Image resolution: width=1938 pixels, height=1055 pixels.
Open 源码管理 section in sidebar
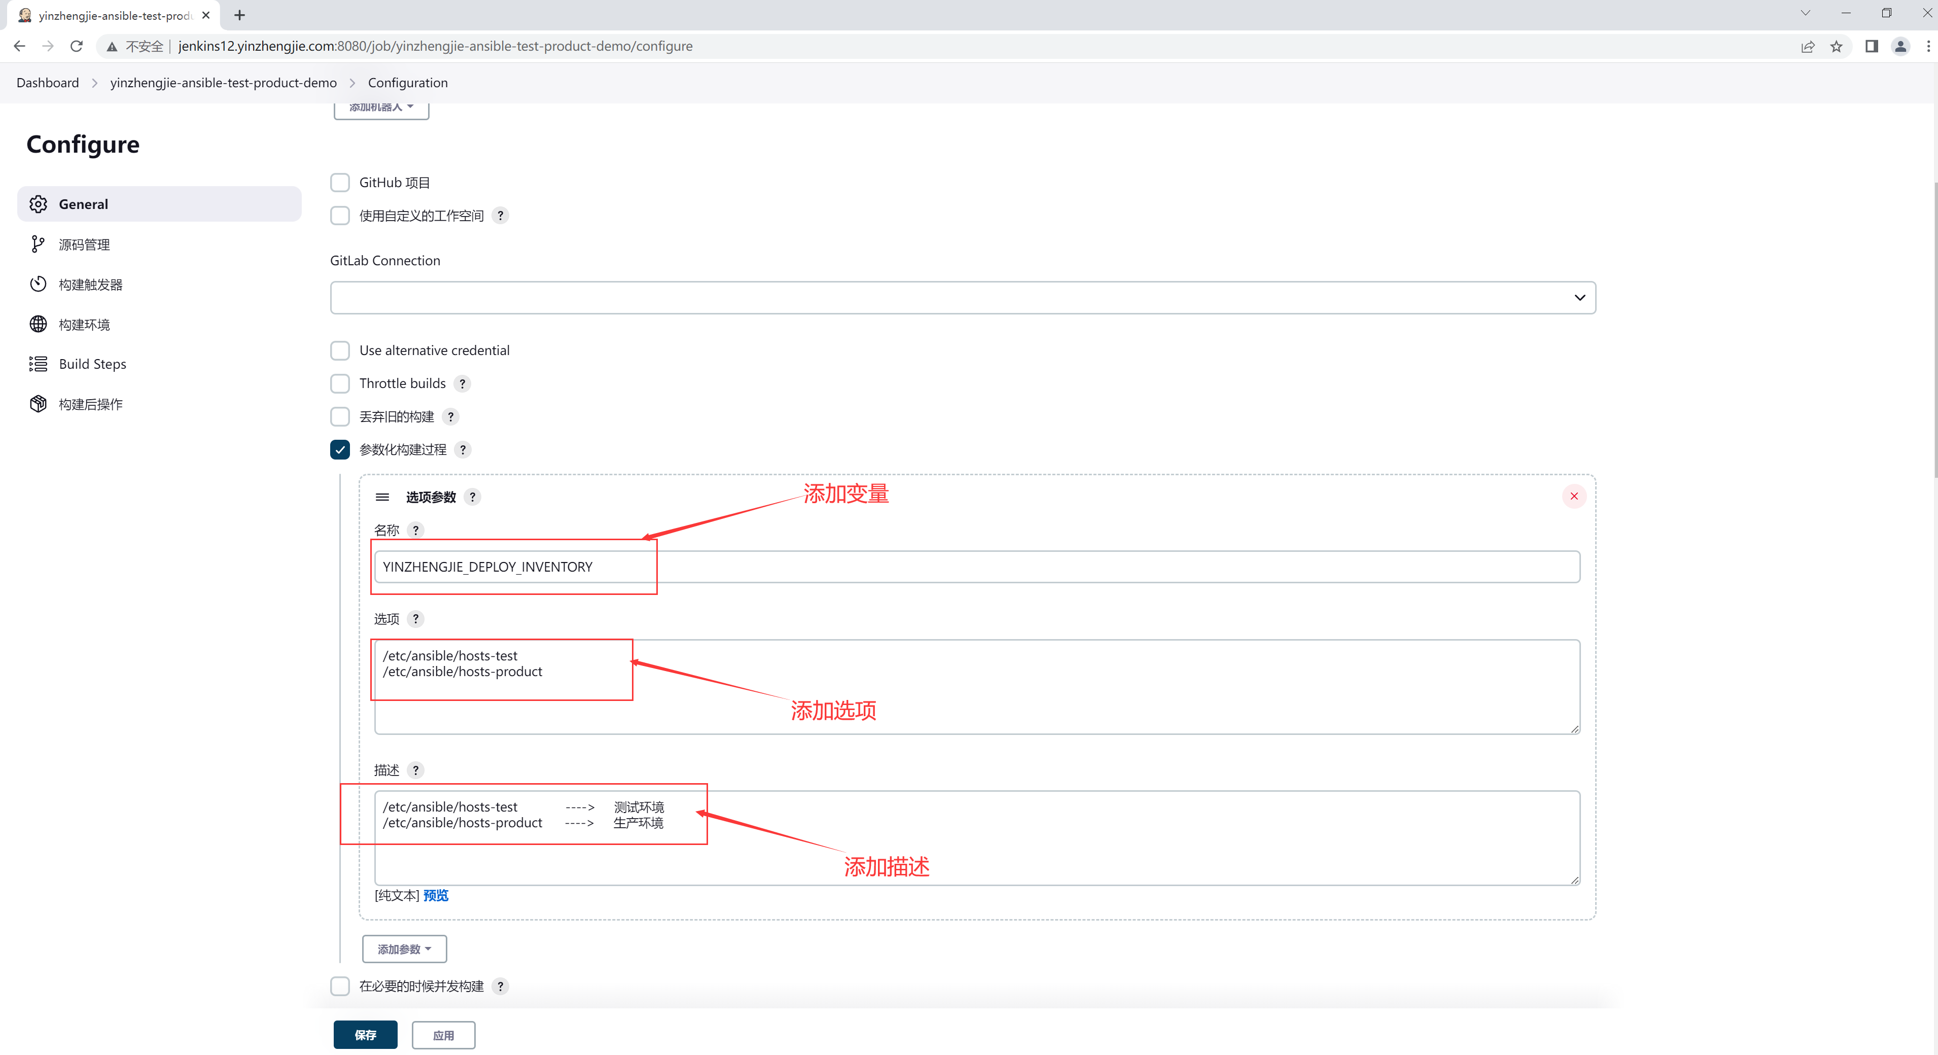click(84, 244)
